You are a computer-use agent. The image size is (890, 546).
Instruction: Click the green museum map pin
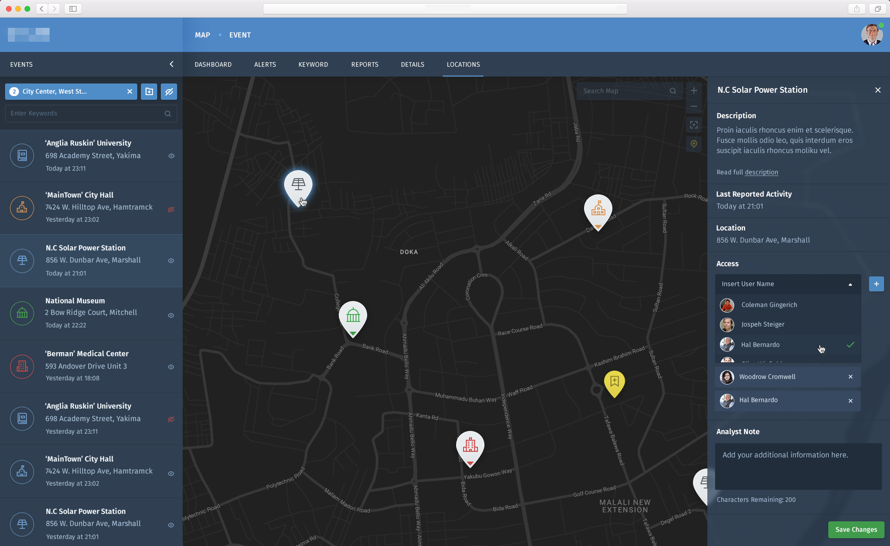(x=353, y=319)
